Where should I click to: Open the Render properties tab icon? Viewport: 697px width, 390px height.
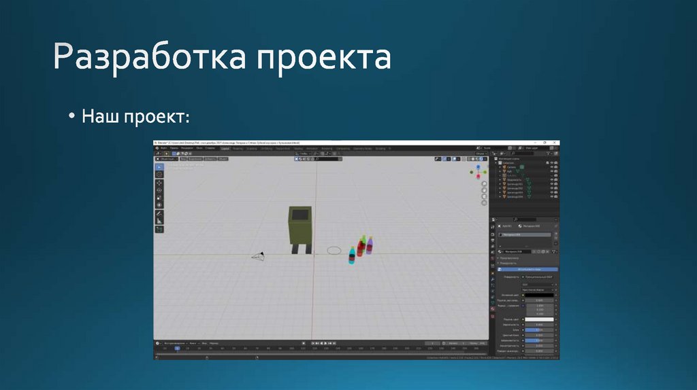(x=493, y=234)
